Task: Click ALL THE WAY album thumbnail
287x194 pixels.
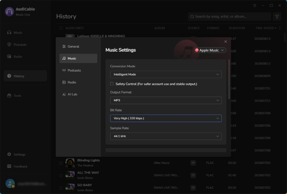Action: click(70, 175)
